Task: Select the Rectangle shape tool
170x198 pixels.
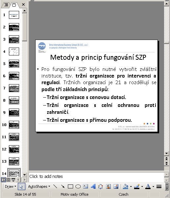Action: coord(71,186)
